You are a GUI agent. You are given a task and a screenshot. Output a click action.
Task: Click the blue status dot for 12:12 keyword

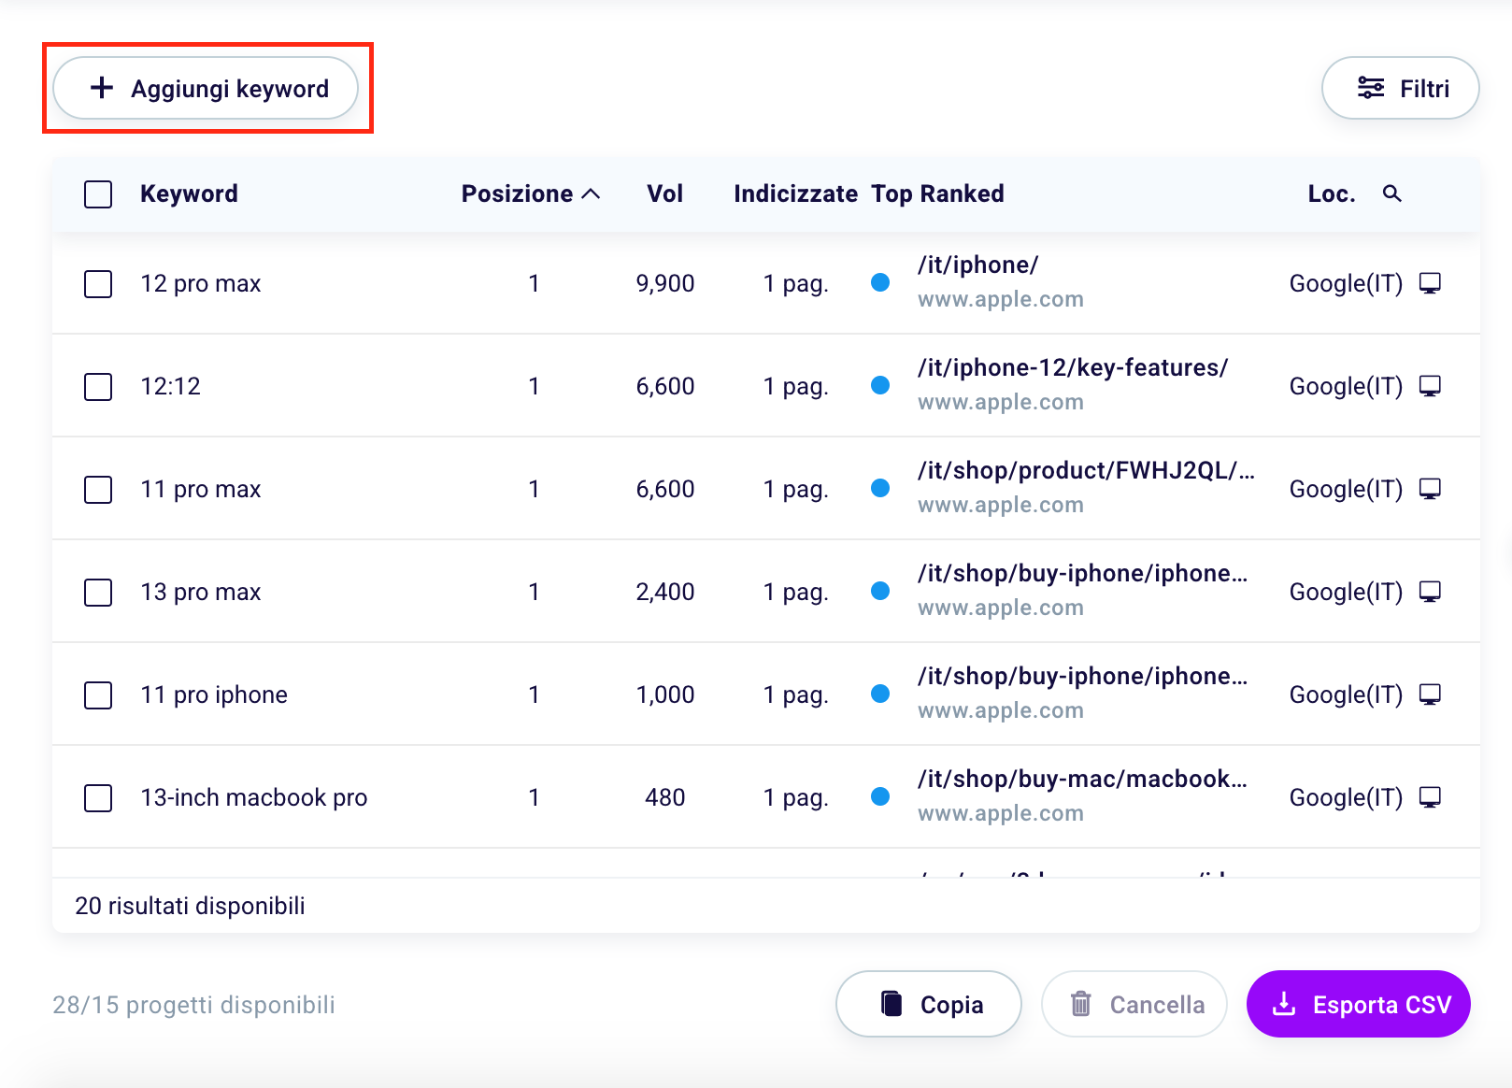tap(879, 385)
